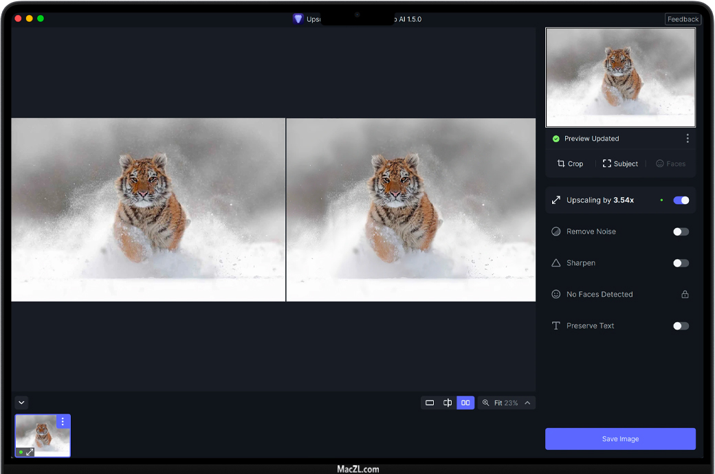
Task: Select the Subject selection option
Action: pyautogui.click(x=620, y=163)
